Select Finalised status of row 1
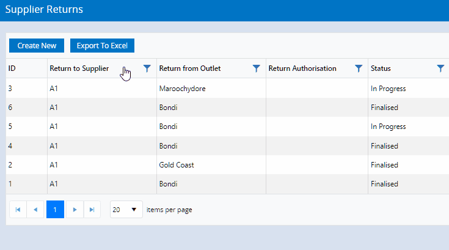 (x=384, y=184)
